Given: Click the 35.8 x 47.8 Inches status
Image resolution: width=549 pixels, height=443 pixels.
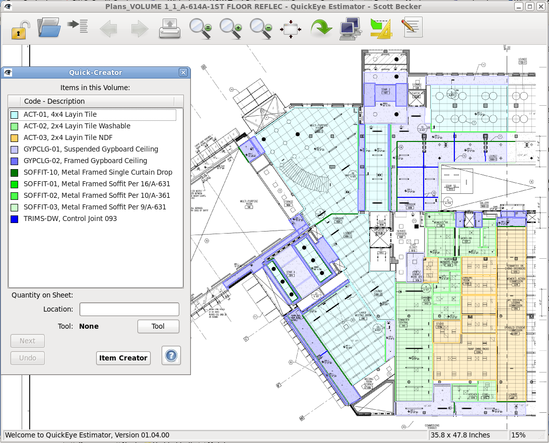Looking at the screenshot, I should point(468,435).
